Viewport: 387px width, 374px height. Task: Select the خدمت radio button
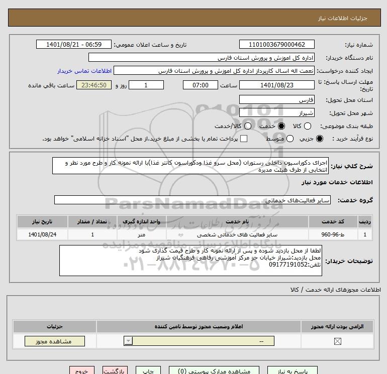(281, 126)
